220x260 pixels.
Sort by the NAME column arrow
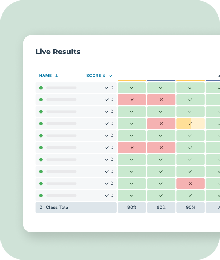pos(56,76)
